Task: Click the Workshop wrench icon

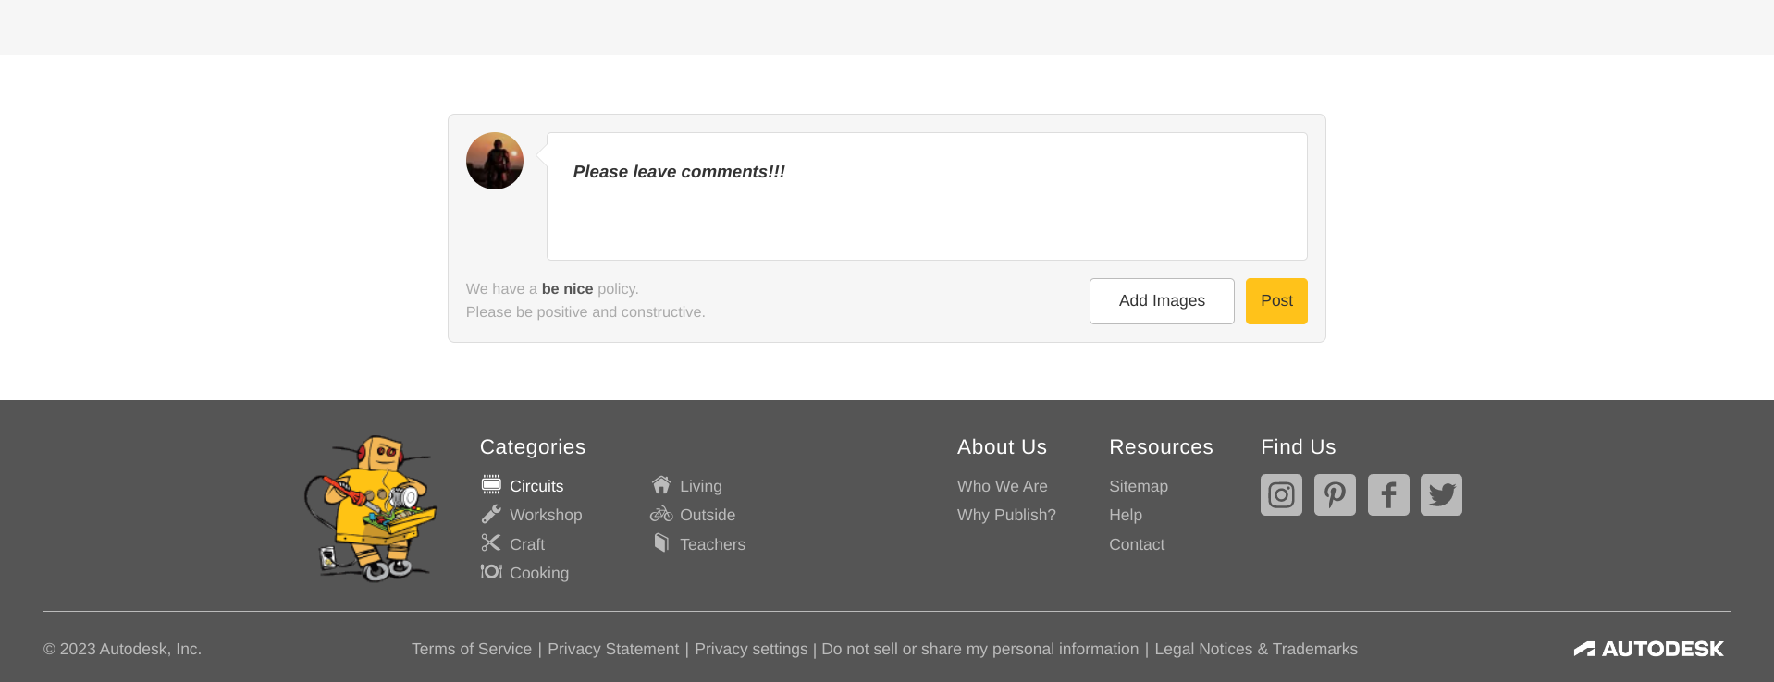Action: point(491,514)
